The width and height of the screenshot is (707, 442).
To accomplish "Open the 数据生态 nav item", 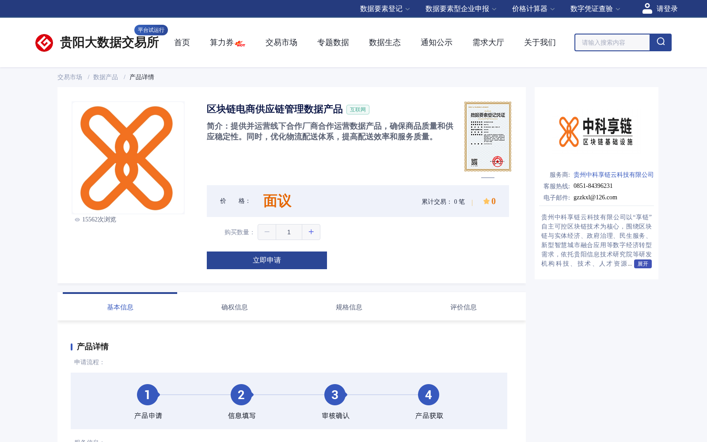I will pyautogui.click(x=385, y=42).
